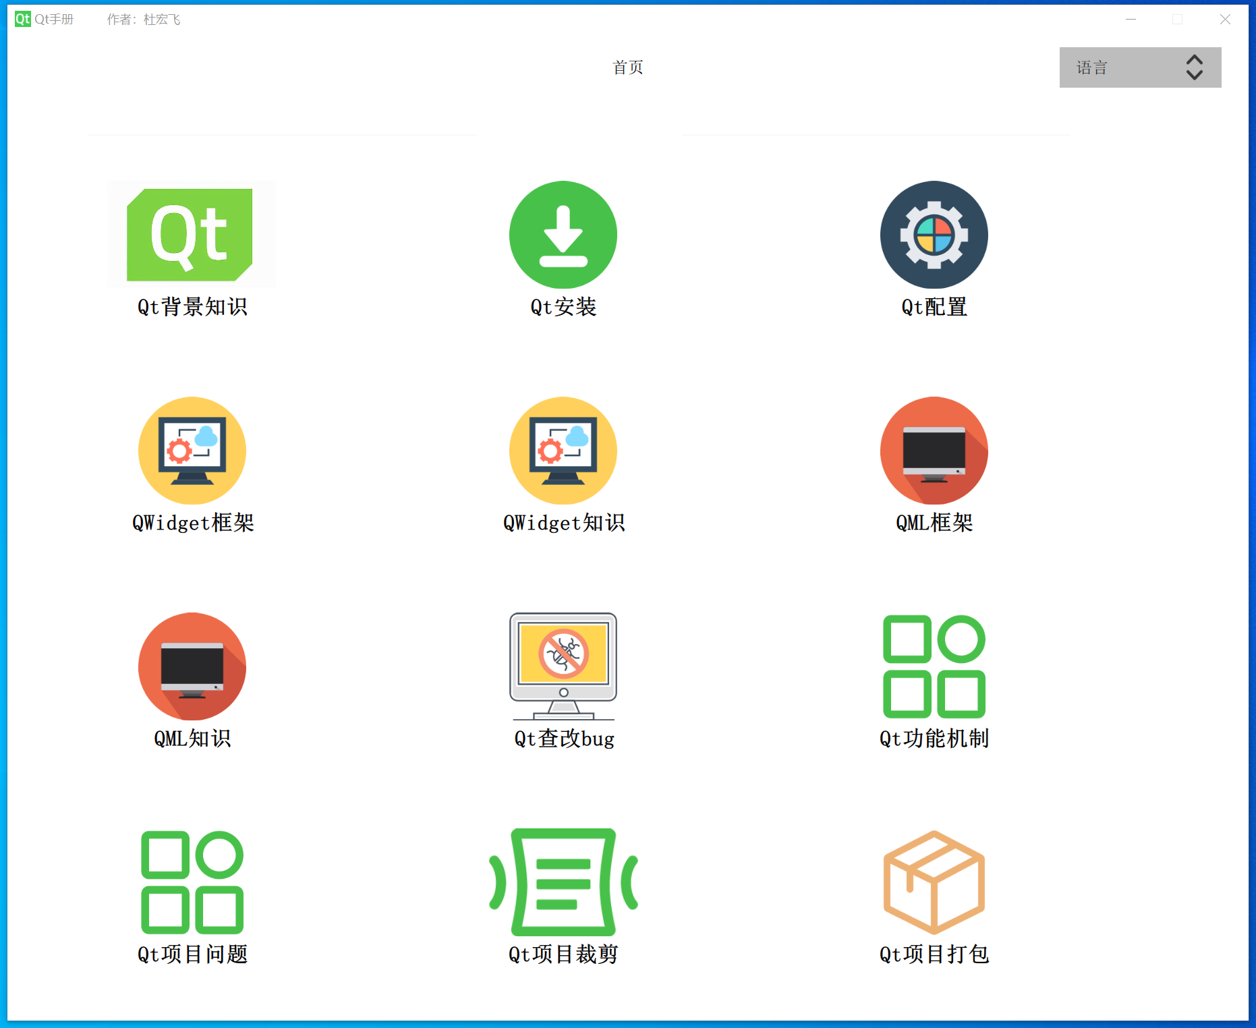This screenshot has height=1028, width=1256.
Task: Open the Qt项目打包 box icon
Action: [x=934, y=882]
